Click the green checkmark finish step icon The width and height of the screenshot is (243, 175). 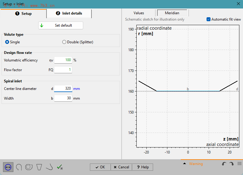pyautogui.click(x=60, y=167)
